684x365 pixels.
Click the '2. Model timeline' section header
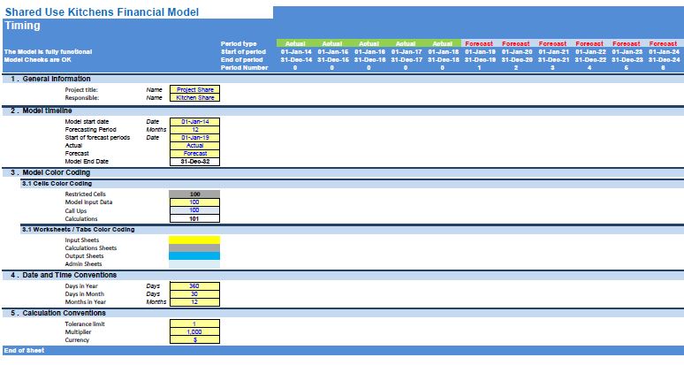42,110
